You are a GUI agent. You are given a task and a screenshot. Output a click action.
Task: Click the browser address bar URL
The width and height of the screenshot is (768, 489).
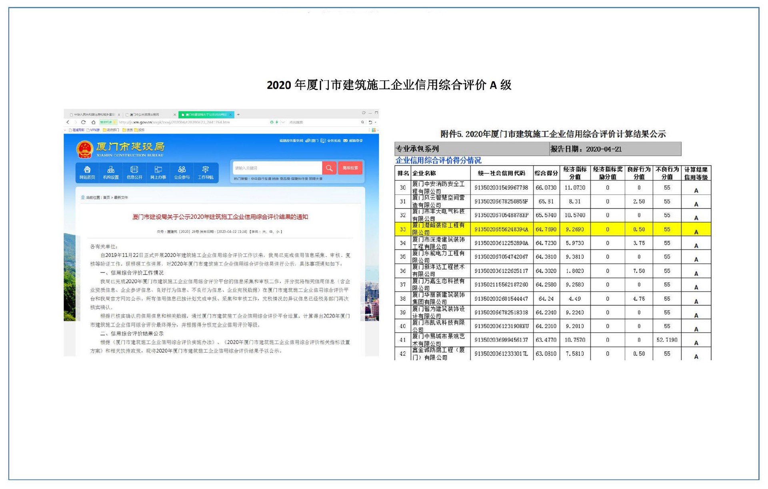click(x=174, y=122)
